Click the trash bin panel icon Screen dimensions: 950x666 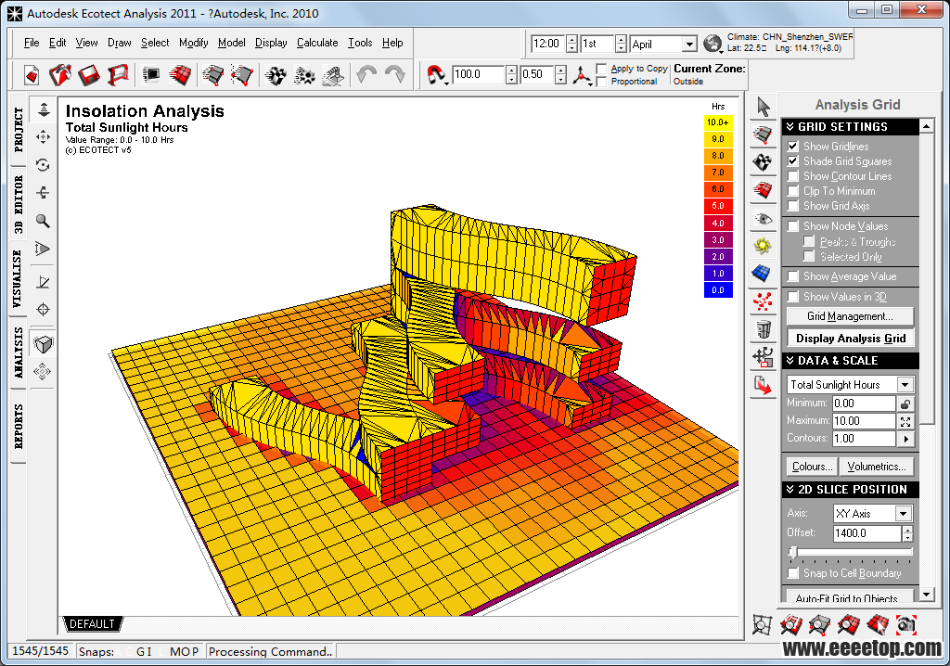click(x=763, y=329)
